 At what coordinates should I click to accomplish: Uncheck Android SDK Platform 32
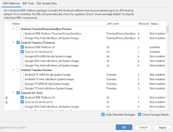coord(22,97)
